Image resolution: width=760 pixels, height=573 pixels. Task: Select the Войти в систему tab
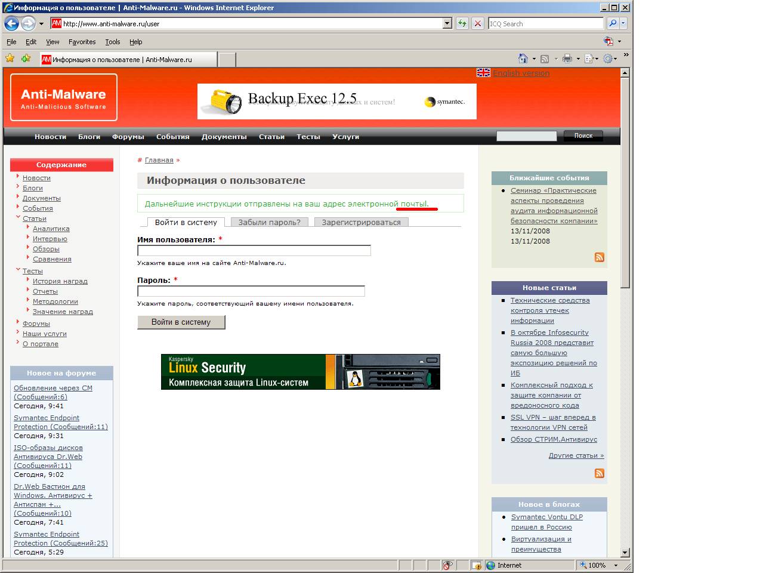click(x=186, y=222)
